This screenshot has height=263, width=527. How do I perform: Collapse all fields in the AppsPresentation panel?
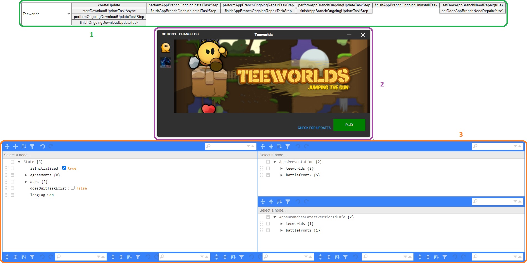(x=271, y=146)
